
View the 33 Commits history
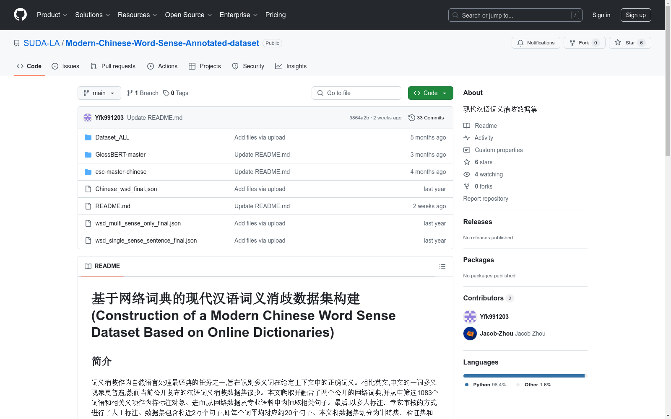(x=426, y=118)
